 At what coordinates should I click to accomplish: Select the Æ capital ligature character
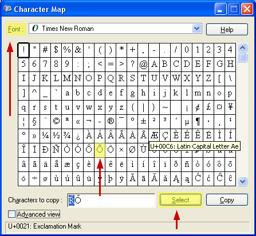pyautogui.click(x=154, y=136)
